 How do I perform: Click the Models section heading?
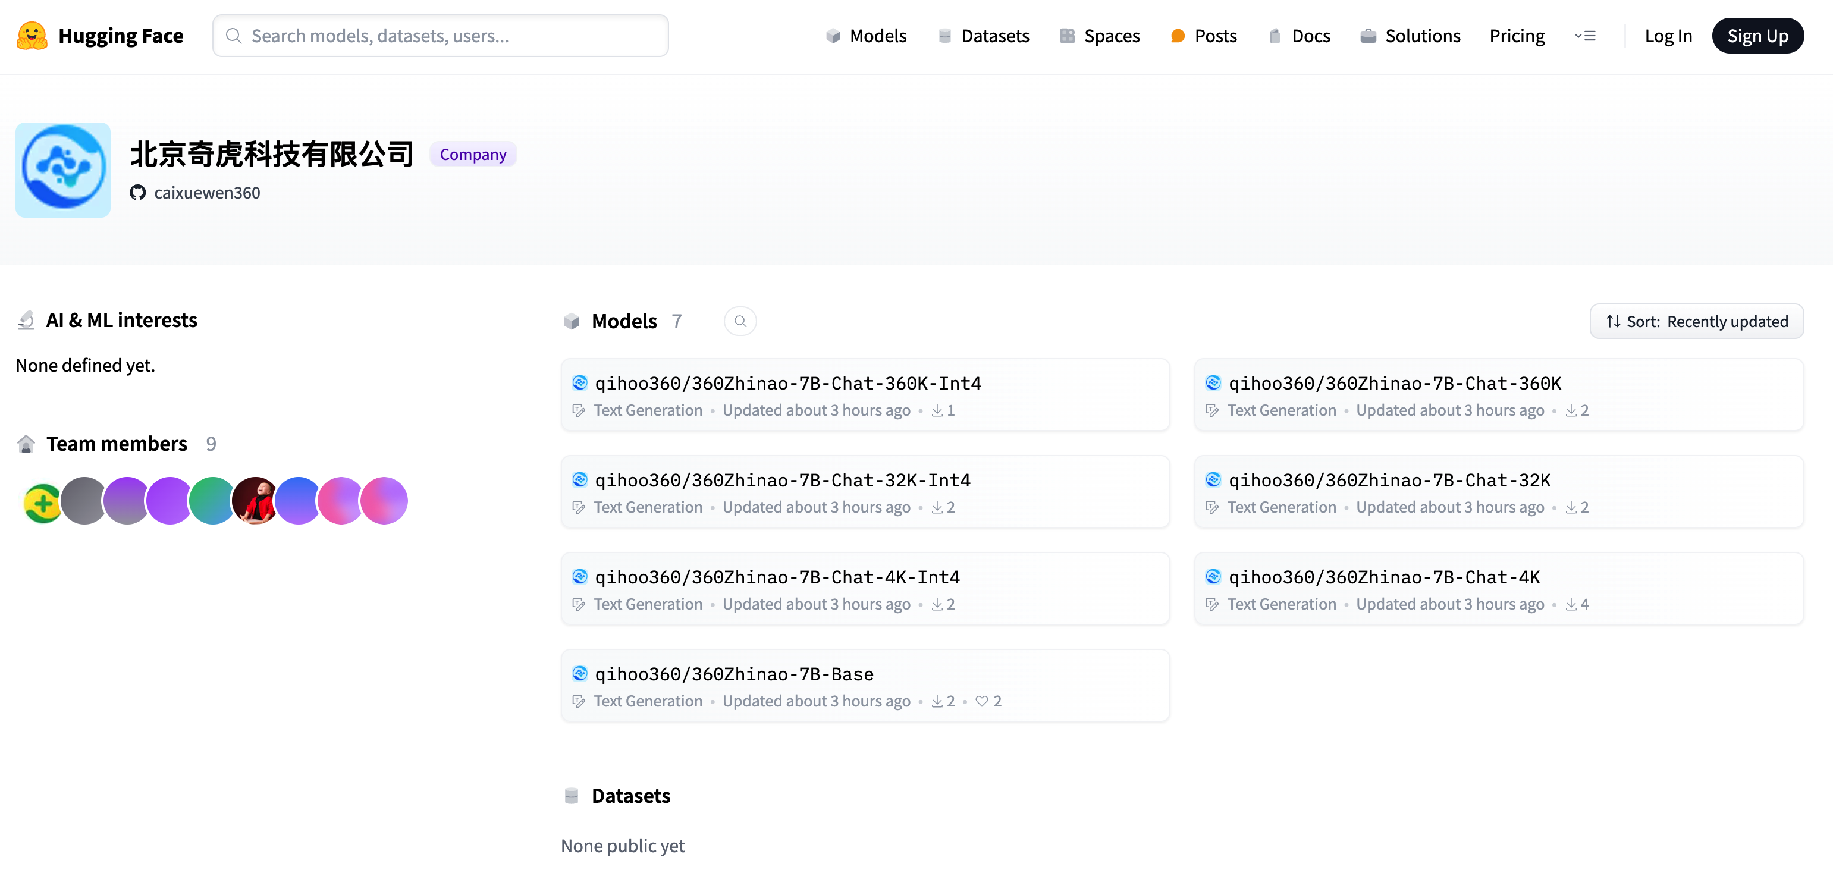pos(624,321)
